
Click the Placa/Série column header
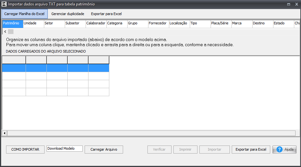pos(220,23)
